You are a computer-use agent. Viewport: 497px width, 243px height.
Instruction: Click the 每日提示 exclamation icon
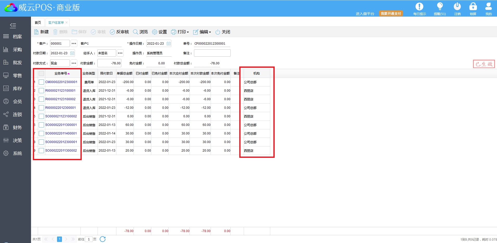pos(419,7)
